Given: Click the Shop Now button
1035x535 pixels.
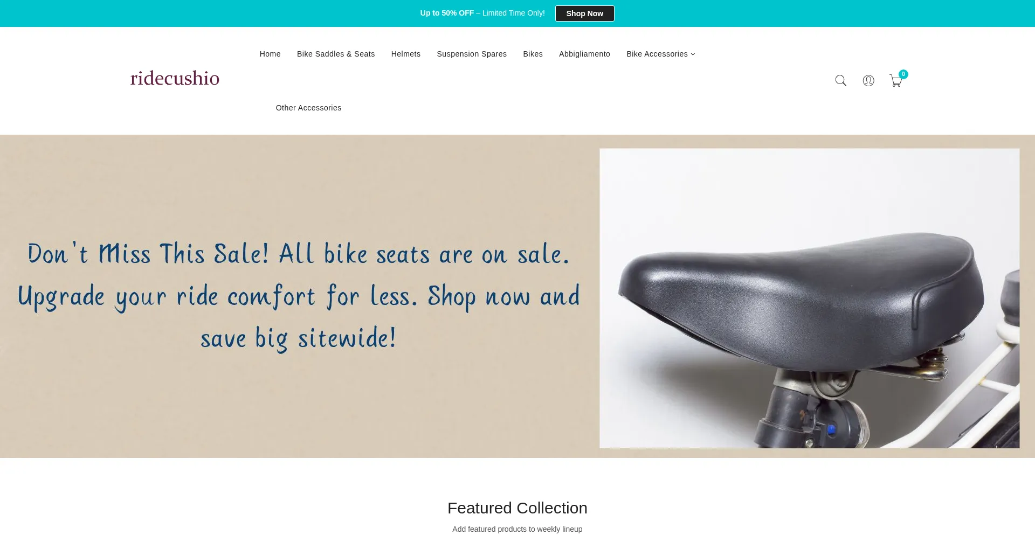Looking at the screenshot, I should pos(584,13).
